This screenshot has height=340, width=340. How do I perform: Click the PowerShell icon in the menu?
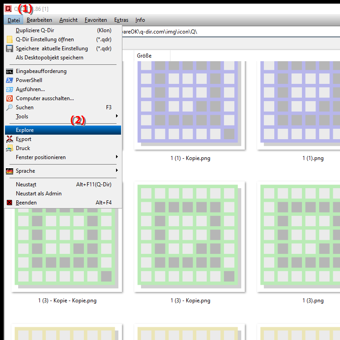[10, 80]
